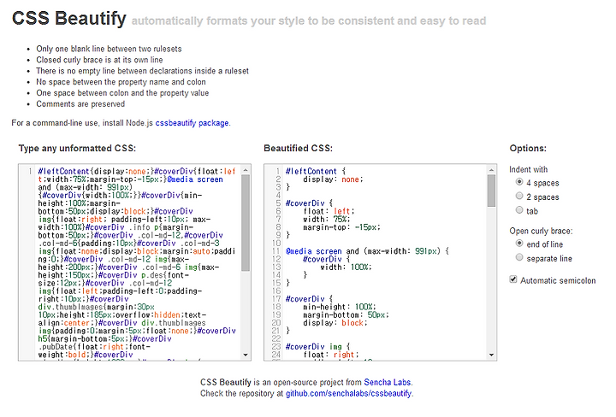This screenshot has width=616, height=417.
Task: Select end of line brace option
Action: [519, 244]
